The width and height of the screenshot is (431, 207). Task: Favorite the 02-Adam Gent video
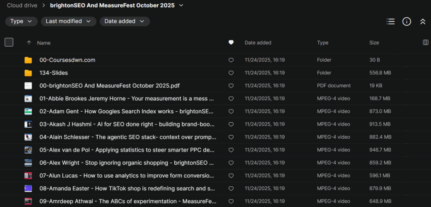coord(231,112)
